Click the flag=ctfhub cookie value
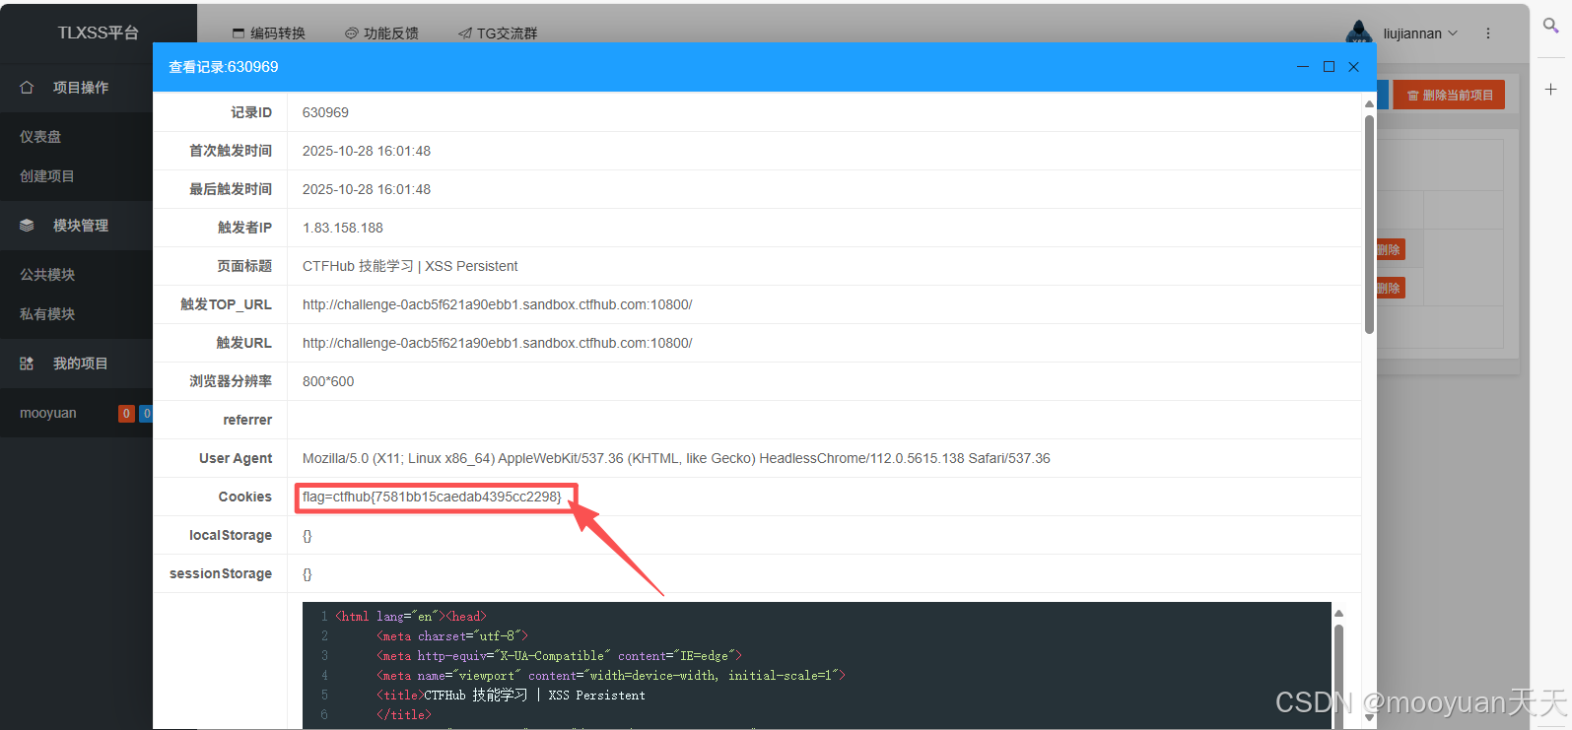The height and width of the screenshot is (730, 1572). pos(432,497)
